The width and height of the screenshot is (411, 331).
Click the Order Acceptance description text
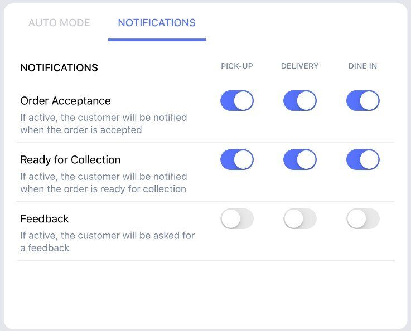click(103, 124)
